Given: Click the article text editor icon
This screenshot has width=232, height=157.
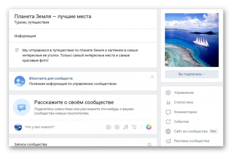Looking at the screenshot, I should [134, 127].
